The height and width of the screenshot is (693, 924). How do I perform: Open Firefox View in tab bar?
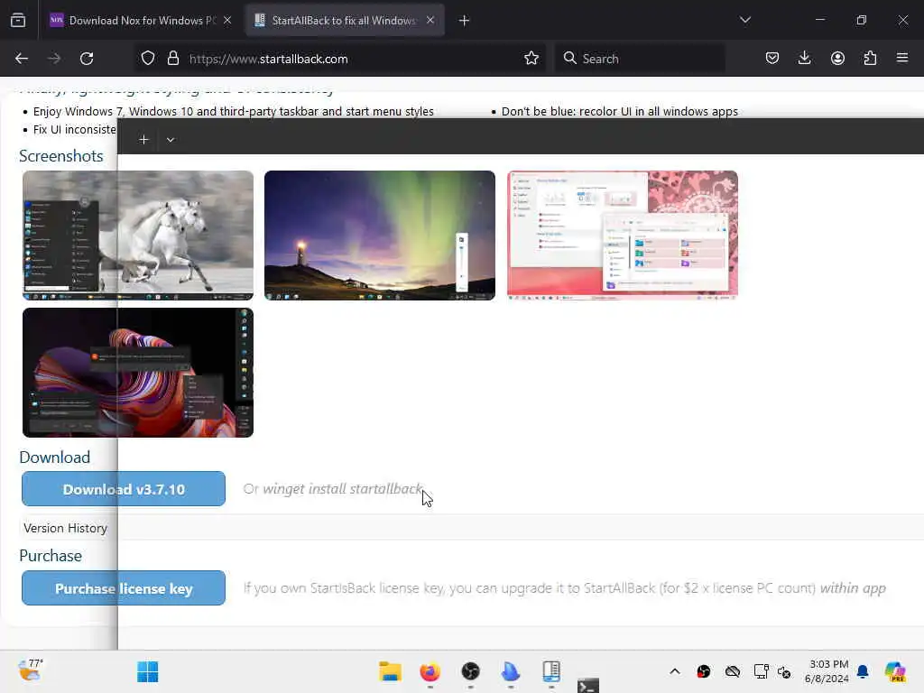coord(18,21)
